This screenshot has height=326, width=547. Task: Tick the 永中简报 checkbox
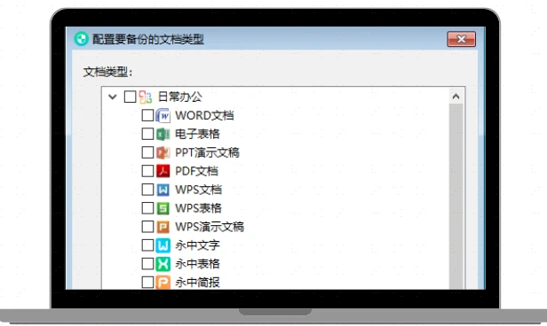coord(147,283)
